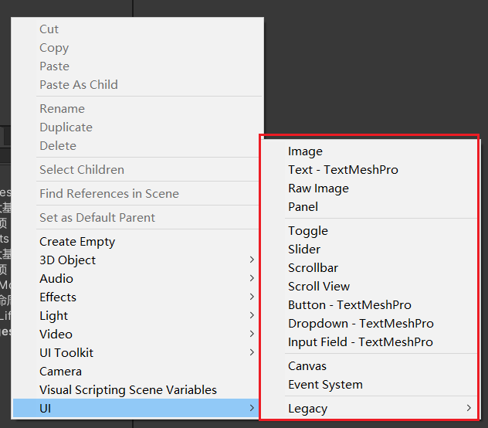Viewport: 488px width, 428px height.
Task: Select Camera from the context menu
Action: click(136, 372)
